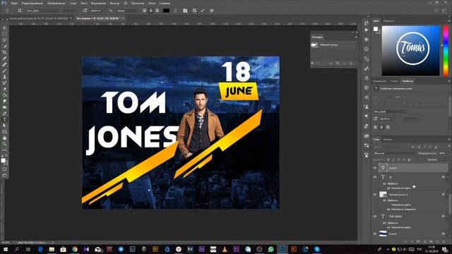Open the Изображение menu
The width and height of the screenshot is (452, 254).
[x=56, y=3]
